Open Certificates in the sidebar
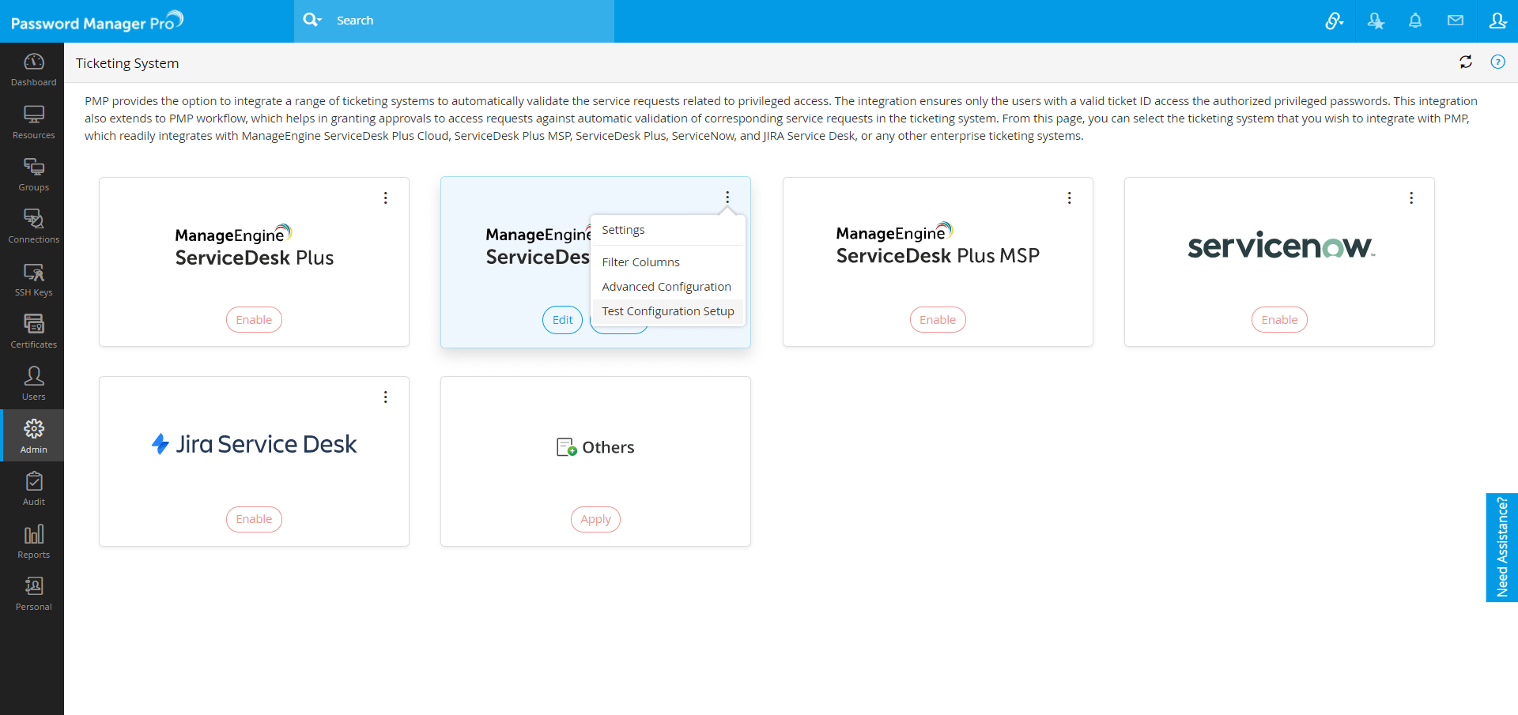The width and height of the screenshot is (1518, 715). (x=33, y=331)
